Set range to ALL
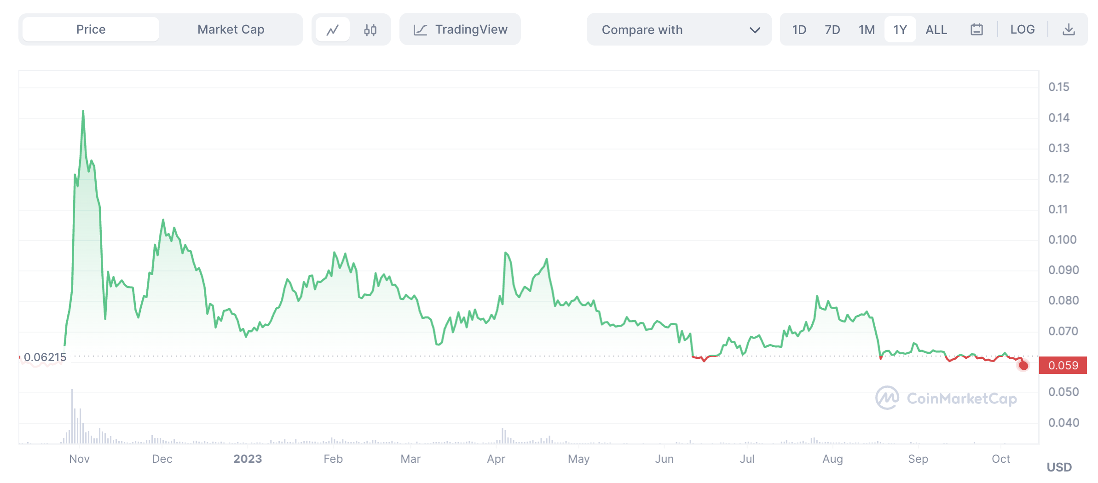Screen dimensions: 1098x483 coord(936,30)
